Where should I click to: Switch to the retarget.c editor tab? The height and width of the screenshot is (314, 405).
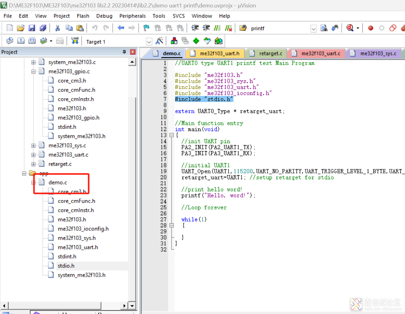point(267,53)
